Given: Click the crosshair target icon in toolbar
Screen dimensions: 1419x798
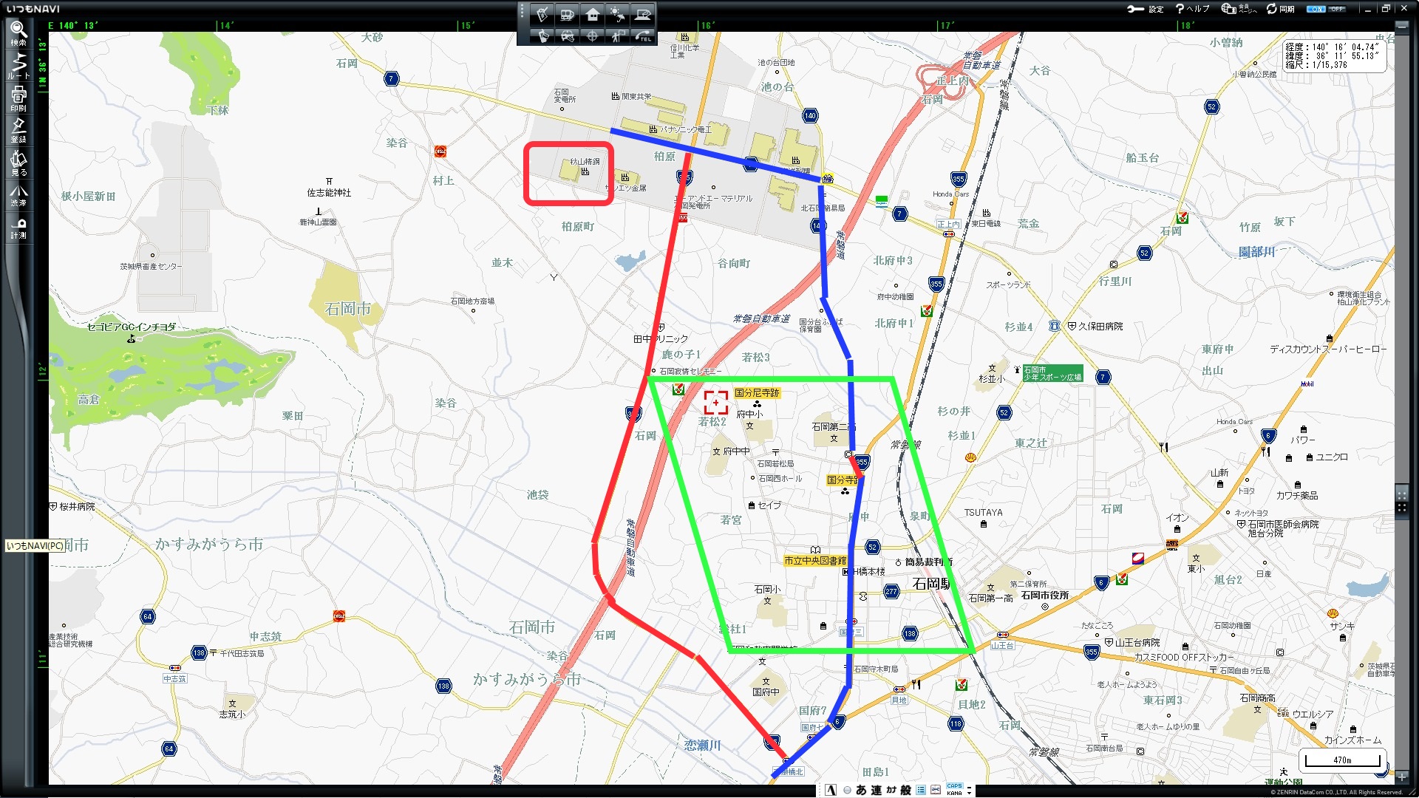Looking at the screenshot, I should point(593,35).
